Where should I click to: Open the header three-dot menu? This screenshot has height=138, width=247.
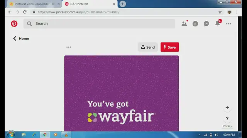(x=228, y=24)
